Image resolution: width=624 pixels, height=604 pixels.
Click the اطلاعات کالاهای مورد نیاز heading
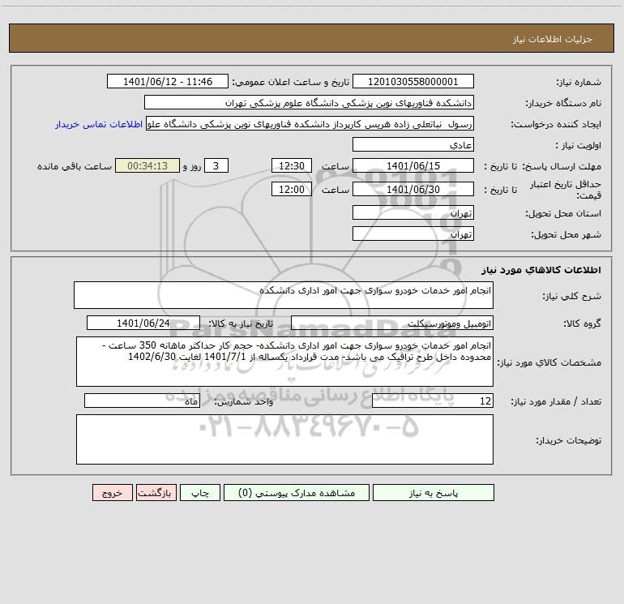(541, 270)
